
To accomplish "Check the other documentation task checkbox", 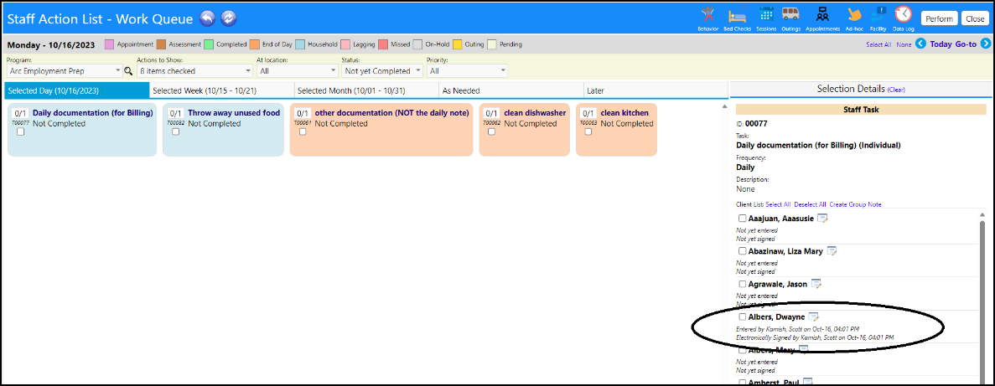I will (x=303, y=131).
